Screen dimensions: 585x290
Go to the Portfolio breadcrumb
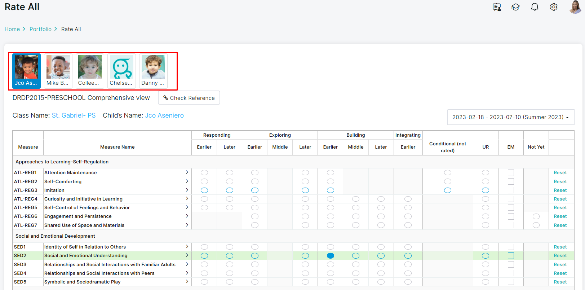40,29
